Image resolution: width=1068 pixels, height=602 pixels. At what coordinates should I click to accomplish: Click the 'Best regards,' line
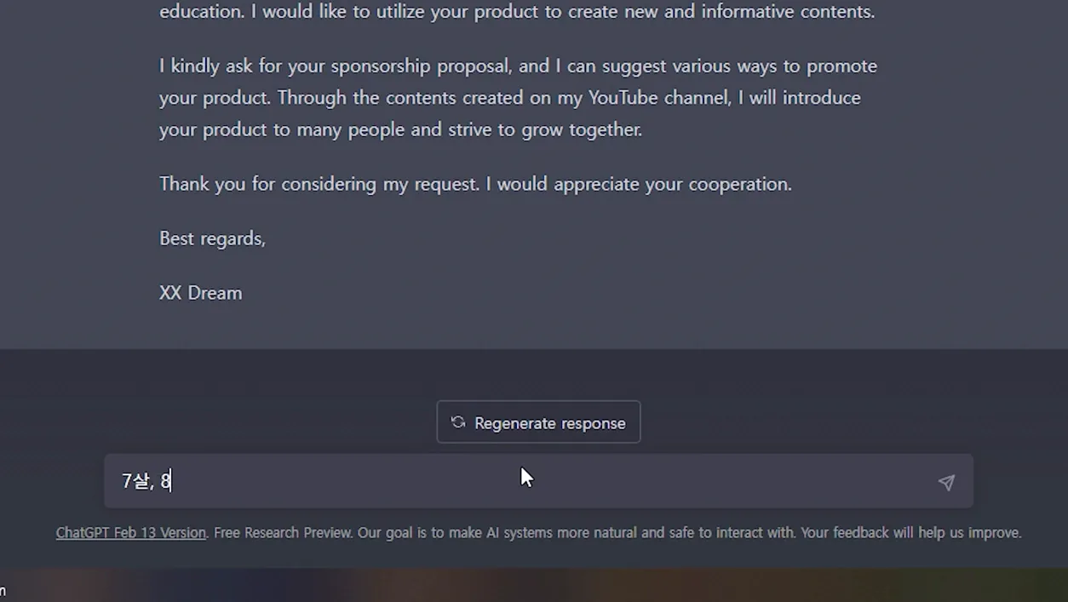(x=212, y=238)
